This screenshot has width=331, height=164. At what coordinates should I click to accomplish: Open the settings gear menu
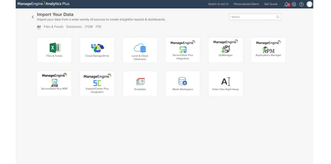tap(293, 4)
